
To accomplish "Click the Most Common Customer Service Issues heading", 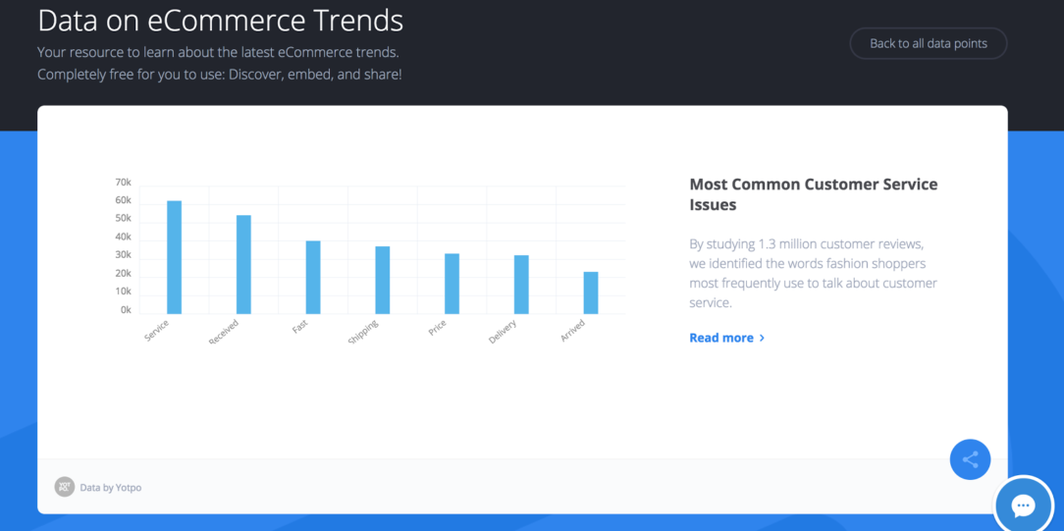I will [814, 194].
